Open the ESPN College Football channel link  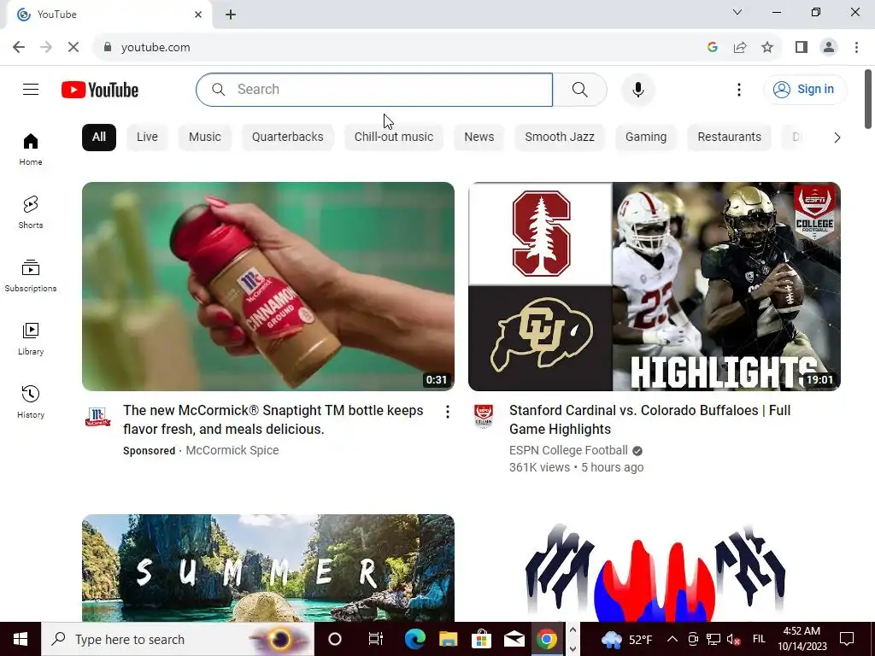(x=568, y=450)
